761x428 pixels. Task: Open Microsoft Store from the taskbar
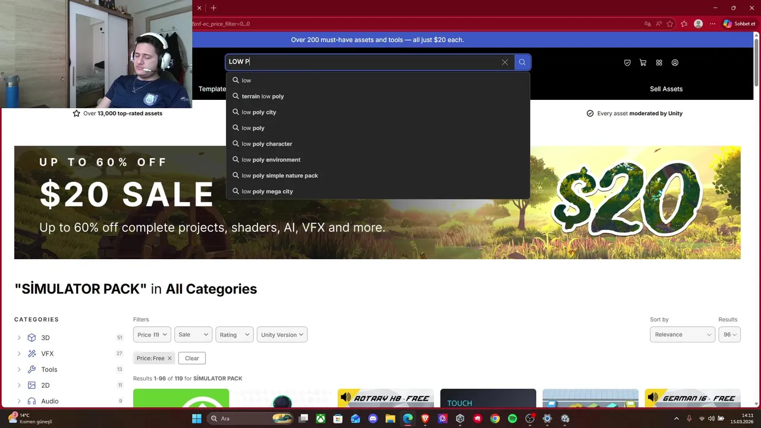tap(338, 418)
